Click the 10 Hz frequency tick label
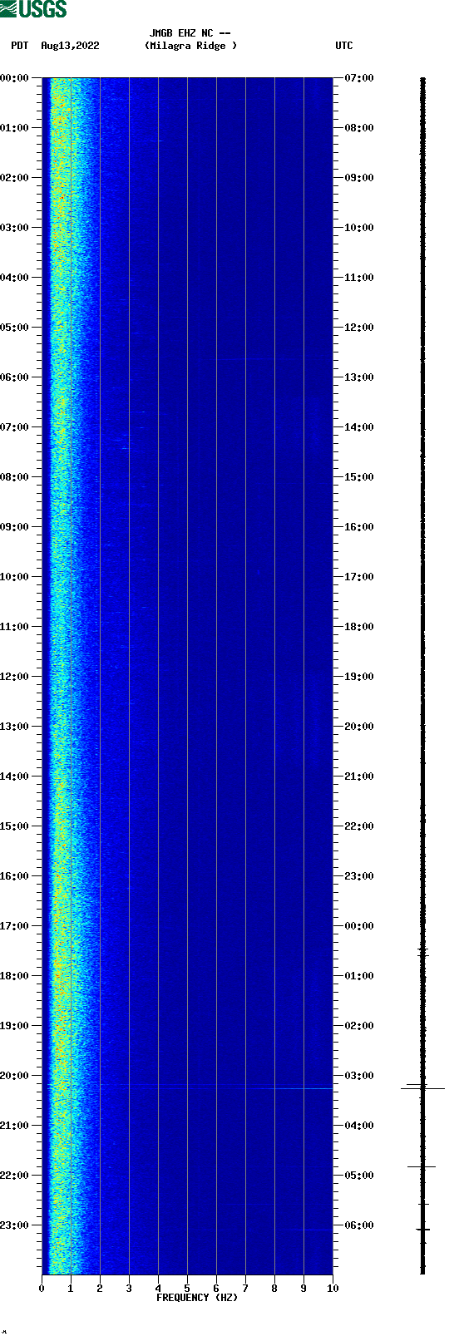459x1341 pixels. coord(333,1289)
